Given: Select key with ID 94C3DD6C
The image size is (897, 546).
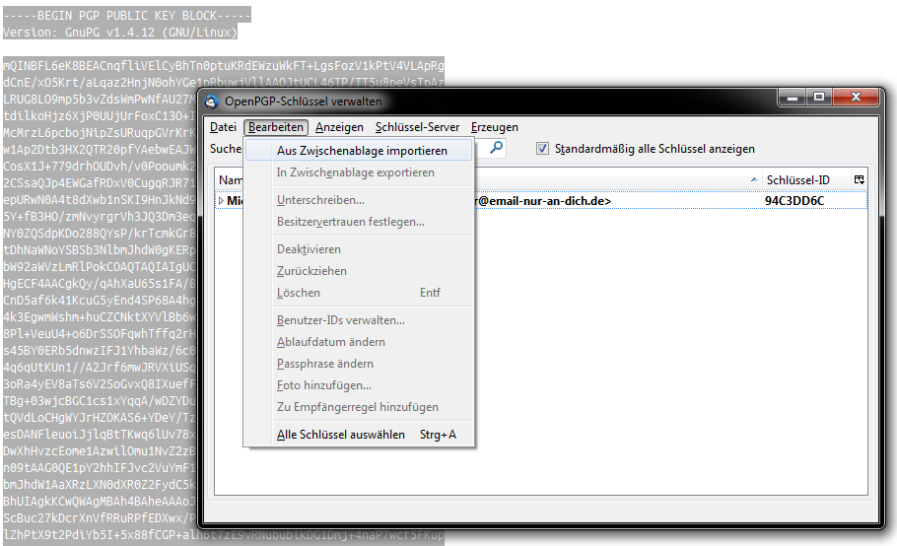Looking at the screenshot, I should tap(793, 200).
